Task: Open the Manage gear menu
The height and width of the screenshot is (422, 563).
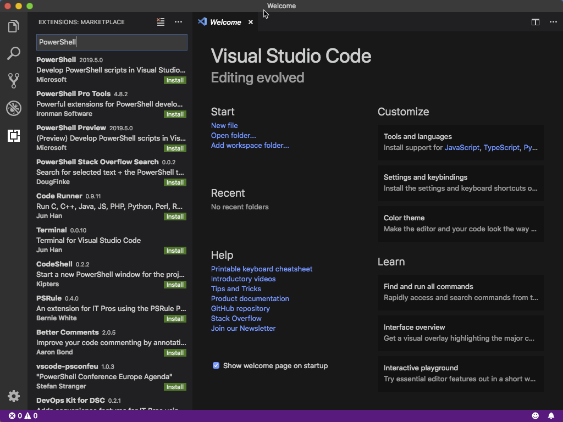Action: tap(14, 396)
